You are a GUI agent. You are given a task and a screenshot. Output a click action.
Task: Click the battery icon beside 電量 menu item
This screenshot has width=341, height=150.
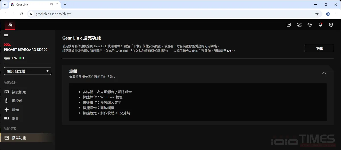(7, 118)
